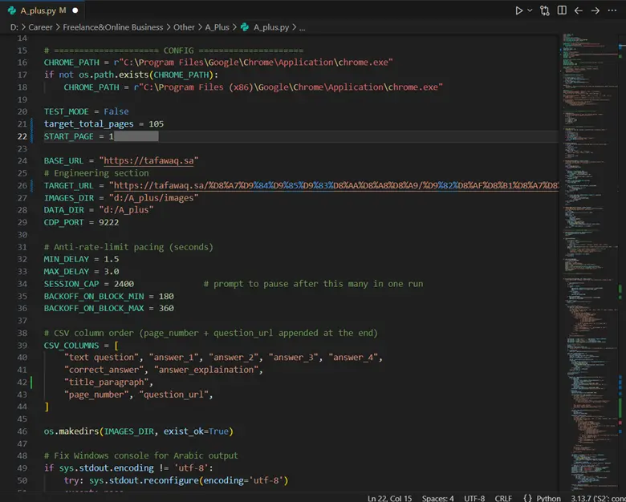The height and width of the screenshot is (502, 626).
Task: Click the braces language status icon
Action: 528,498
